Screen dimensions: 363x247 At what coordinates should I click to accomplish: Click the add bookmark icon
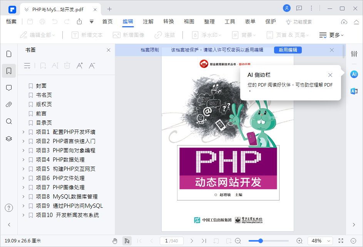[43, 66]
